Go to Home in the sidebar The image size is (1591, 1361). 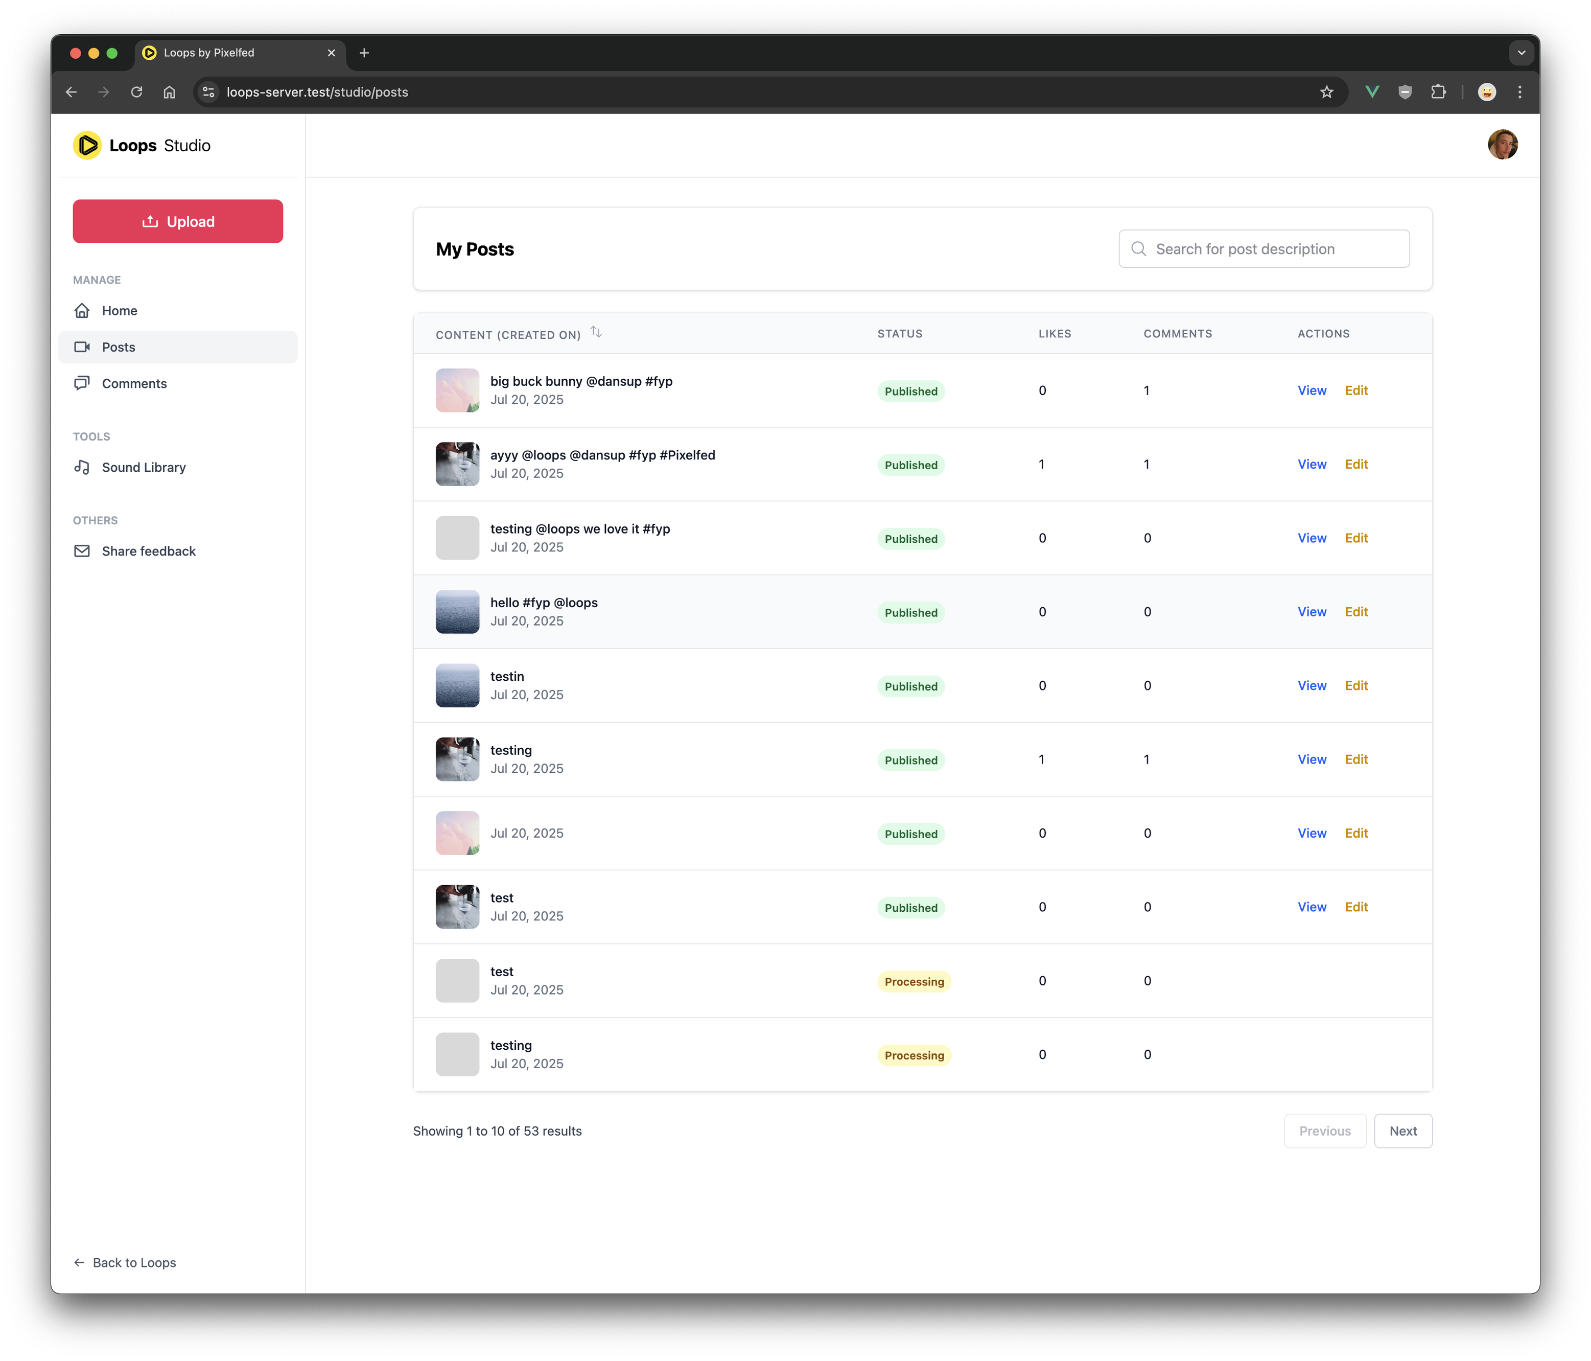[x=120, y=310]
